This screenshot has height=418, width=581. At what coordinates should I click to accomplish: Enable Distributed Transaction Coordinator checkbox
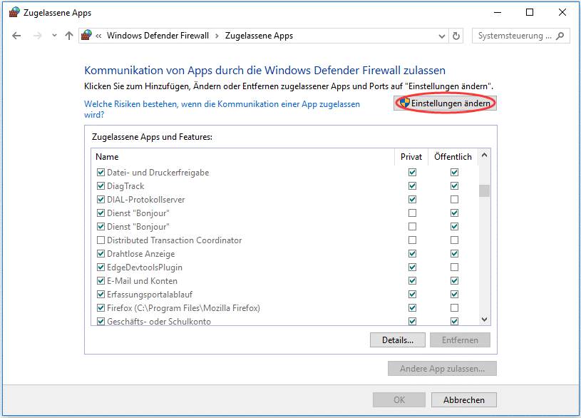101,240
